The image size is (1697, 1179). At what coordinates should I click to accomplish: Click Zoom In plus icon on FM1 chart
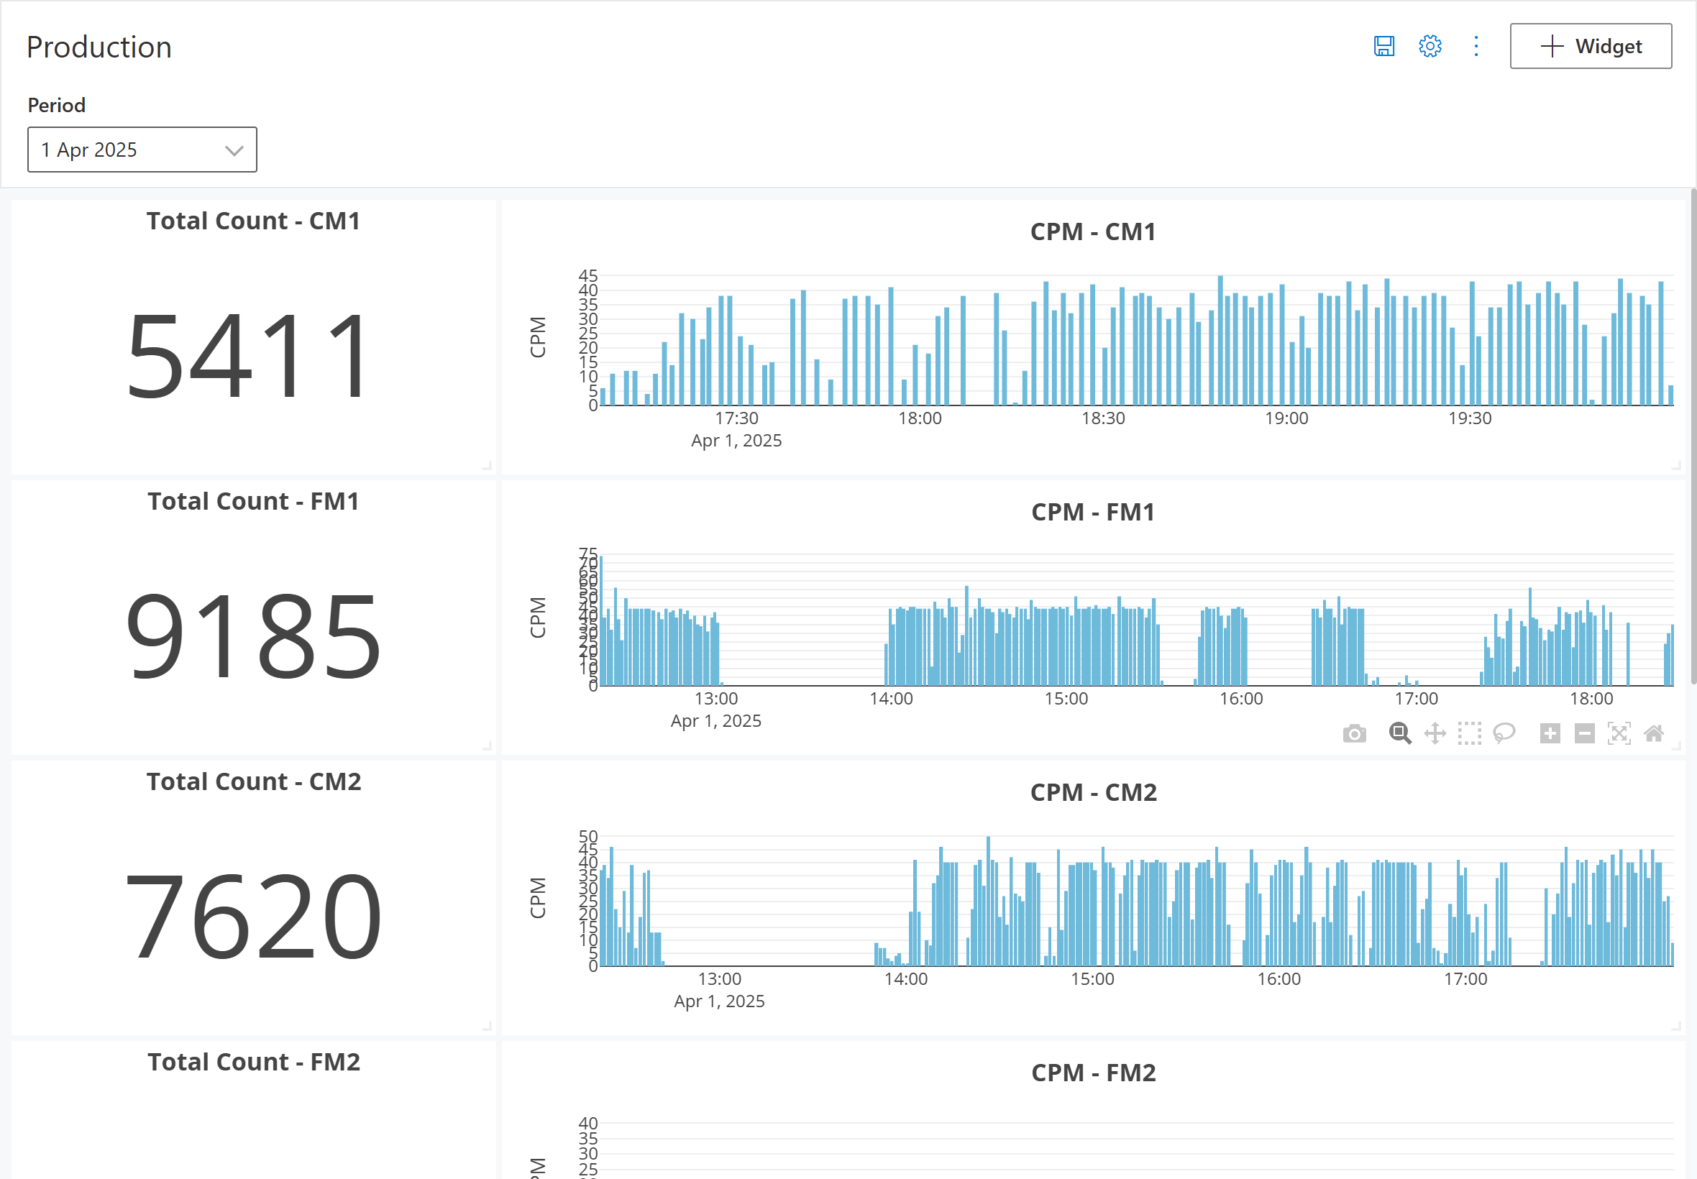[1550, 733]
